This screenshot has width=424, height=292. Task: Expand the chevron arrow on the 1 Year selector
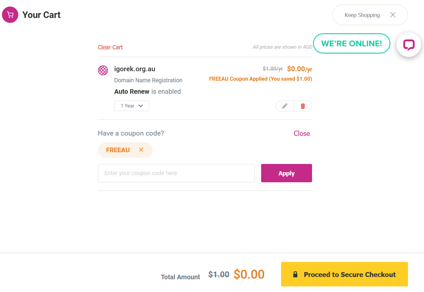(141, 106)
